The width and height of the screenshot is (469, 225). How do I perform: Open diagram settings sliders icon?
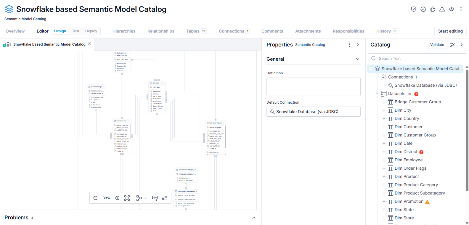(x=164, y=198)
